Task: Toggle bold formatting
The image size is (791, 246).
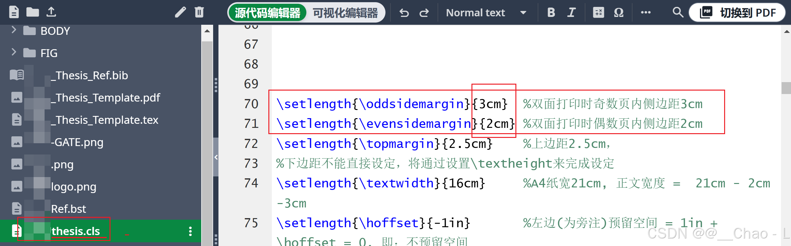Action: (x=551, y=13)
